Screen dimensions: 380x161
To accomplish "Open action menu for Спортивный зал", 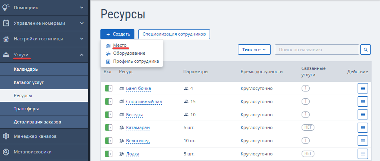I will [x=363, y=101].
